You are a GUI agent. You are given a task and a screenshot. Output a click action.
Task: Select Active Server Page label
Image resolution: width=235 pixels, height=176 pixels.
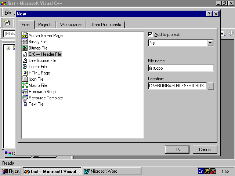point(46,36)
